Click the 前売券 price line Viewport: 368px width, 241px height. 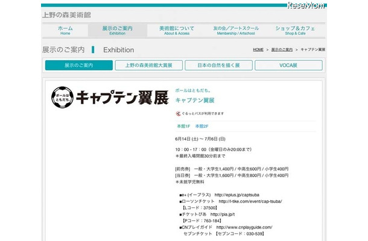pyautogui.click(x=232, y=169)
